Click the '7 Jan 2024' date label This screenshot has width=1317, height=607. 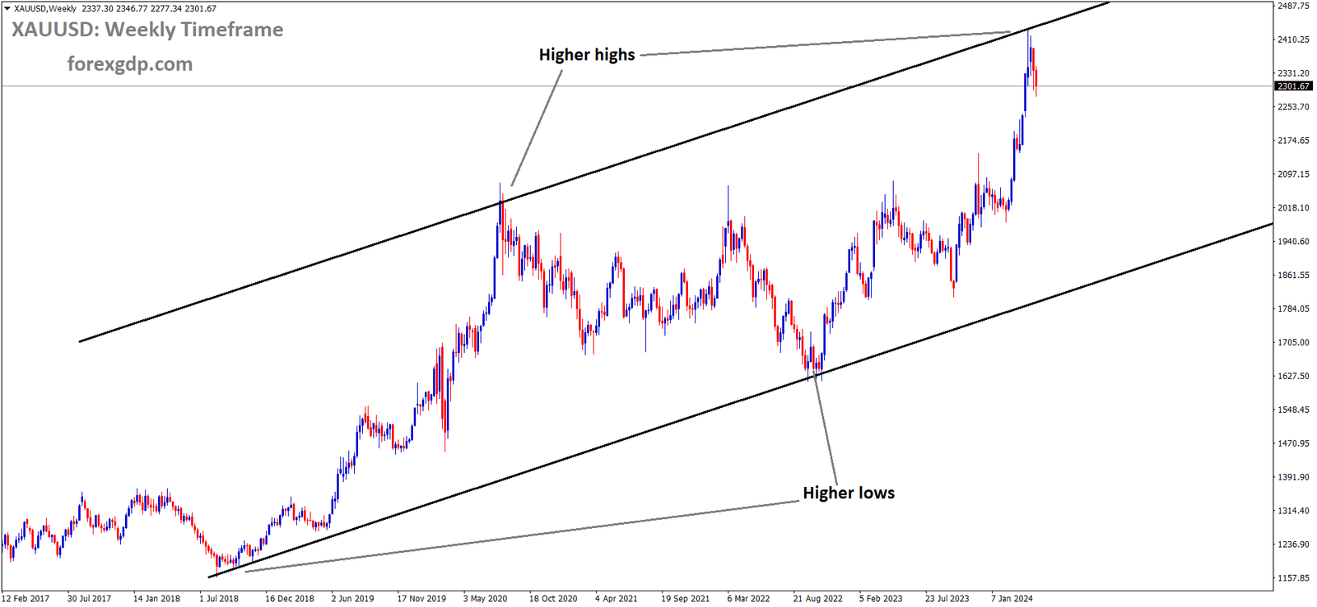coord(1012,599)
